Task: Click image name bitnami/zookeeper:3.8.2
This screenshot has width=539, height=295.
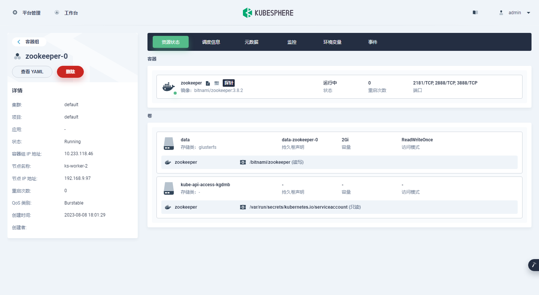Action: [219, 90]
